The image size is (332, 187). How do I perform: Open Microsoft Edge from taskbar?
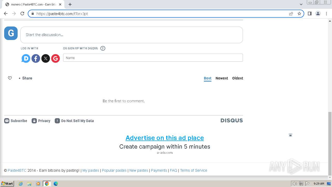56,184
